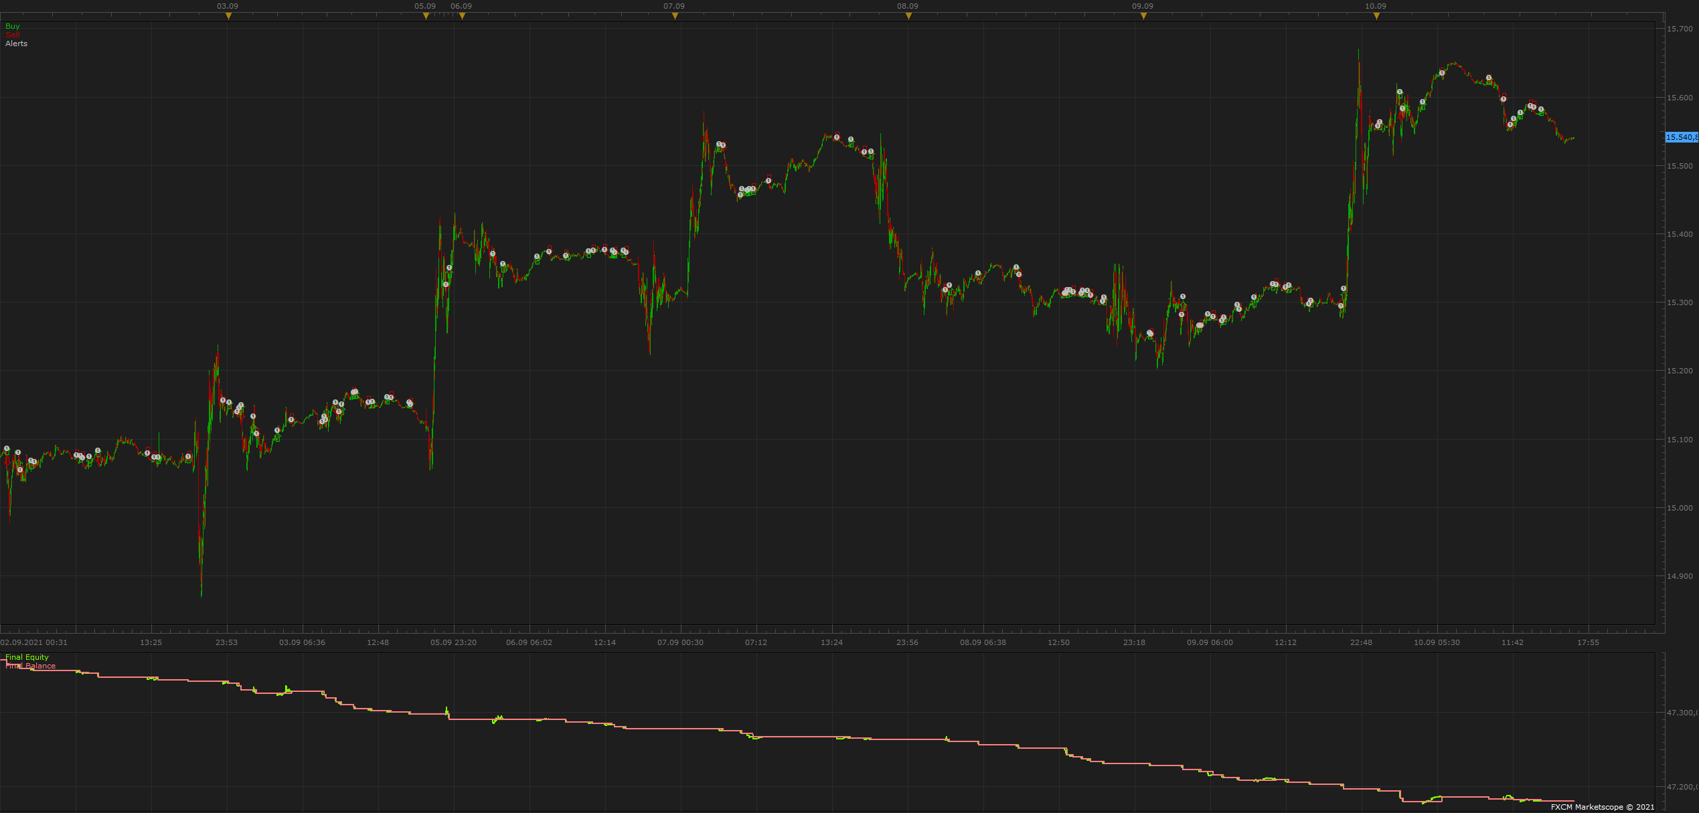The height and width of the screenshot is (813, 1699).
Task: Click the 15.600 price axis label
Action: 1680,98
